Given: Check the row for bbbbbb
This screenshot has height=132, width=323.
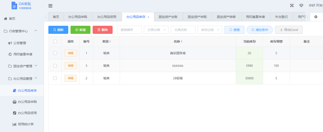Looking at the screenshot, I should coord(55,65).
